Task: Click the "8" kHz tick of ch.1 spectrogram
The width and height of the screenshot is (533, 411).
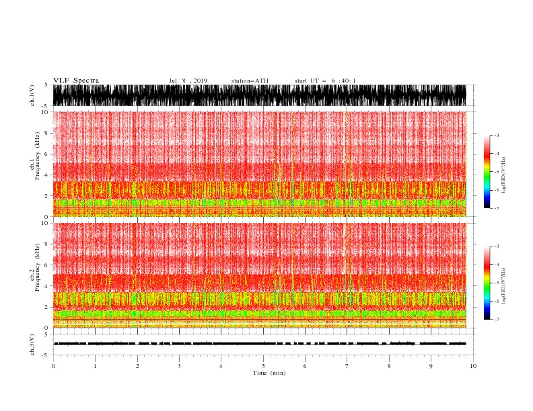Action: click(x=46, y=133)
